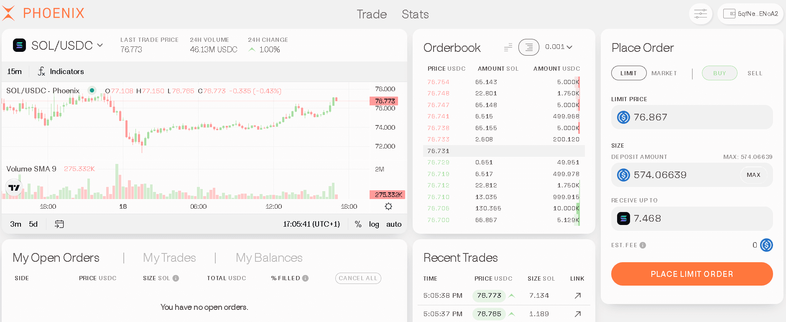Screen dimensions: 786x322
Task: Click the limit price input field
Action: [692, 117]
